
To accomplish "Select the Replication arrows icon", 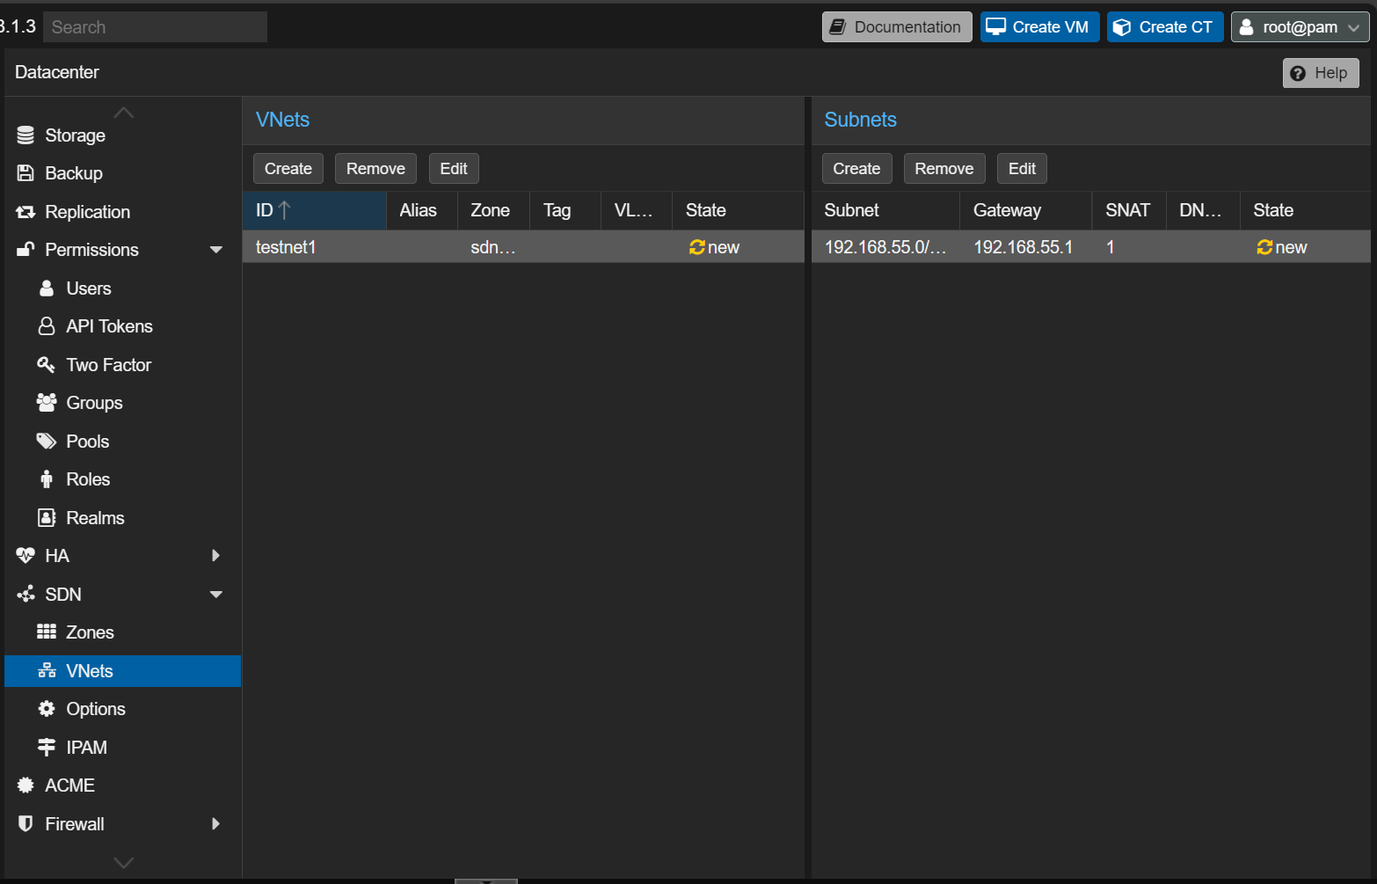I will coord(25,212).
